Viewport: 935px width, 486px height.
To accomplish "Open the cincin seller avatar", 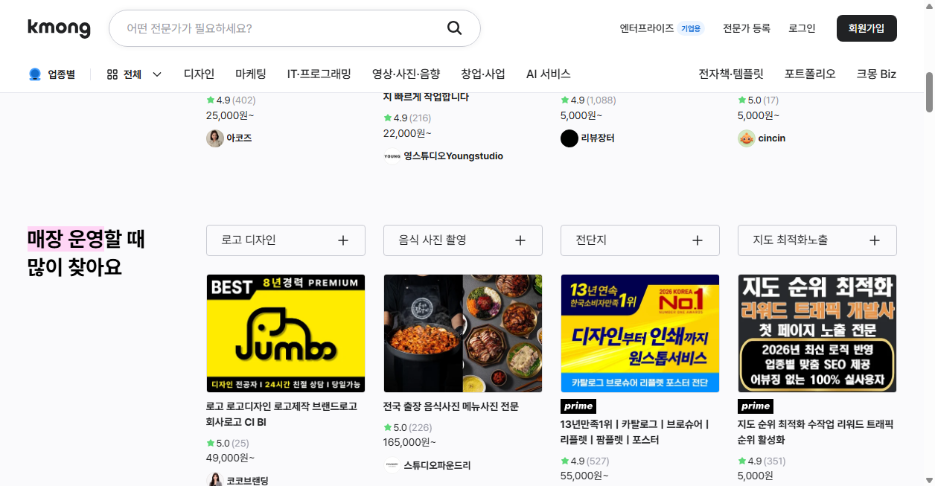I will 747,138.
